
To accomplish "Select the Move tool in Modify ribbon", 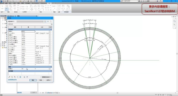I will (x=32, y=9).
